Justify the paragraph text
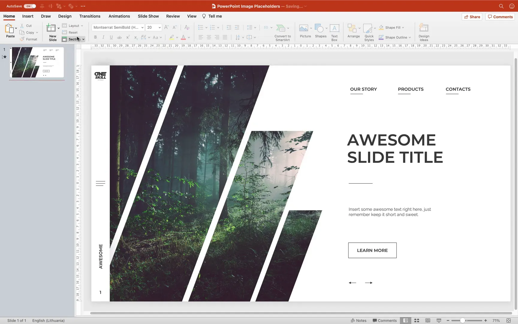 [225, 37]
